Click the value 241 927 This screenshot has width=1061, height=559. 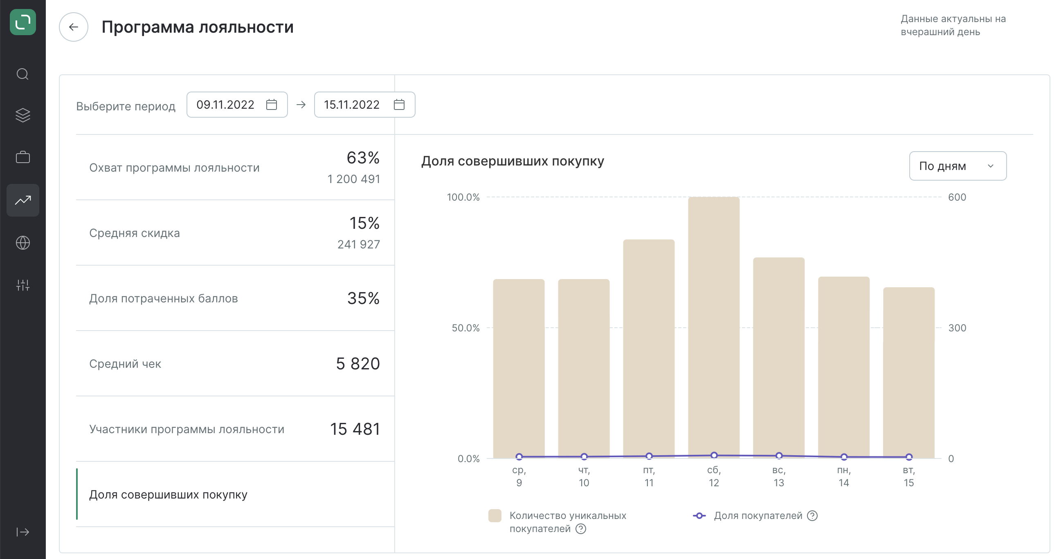click(359, 244)
